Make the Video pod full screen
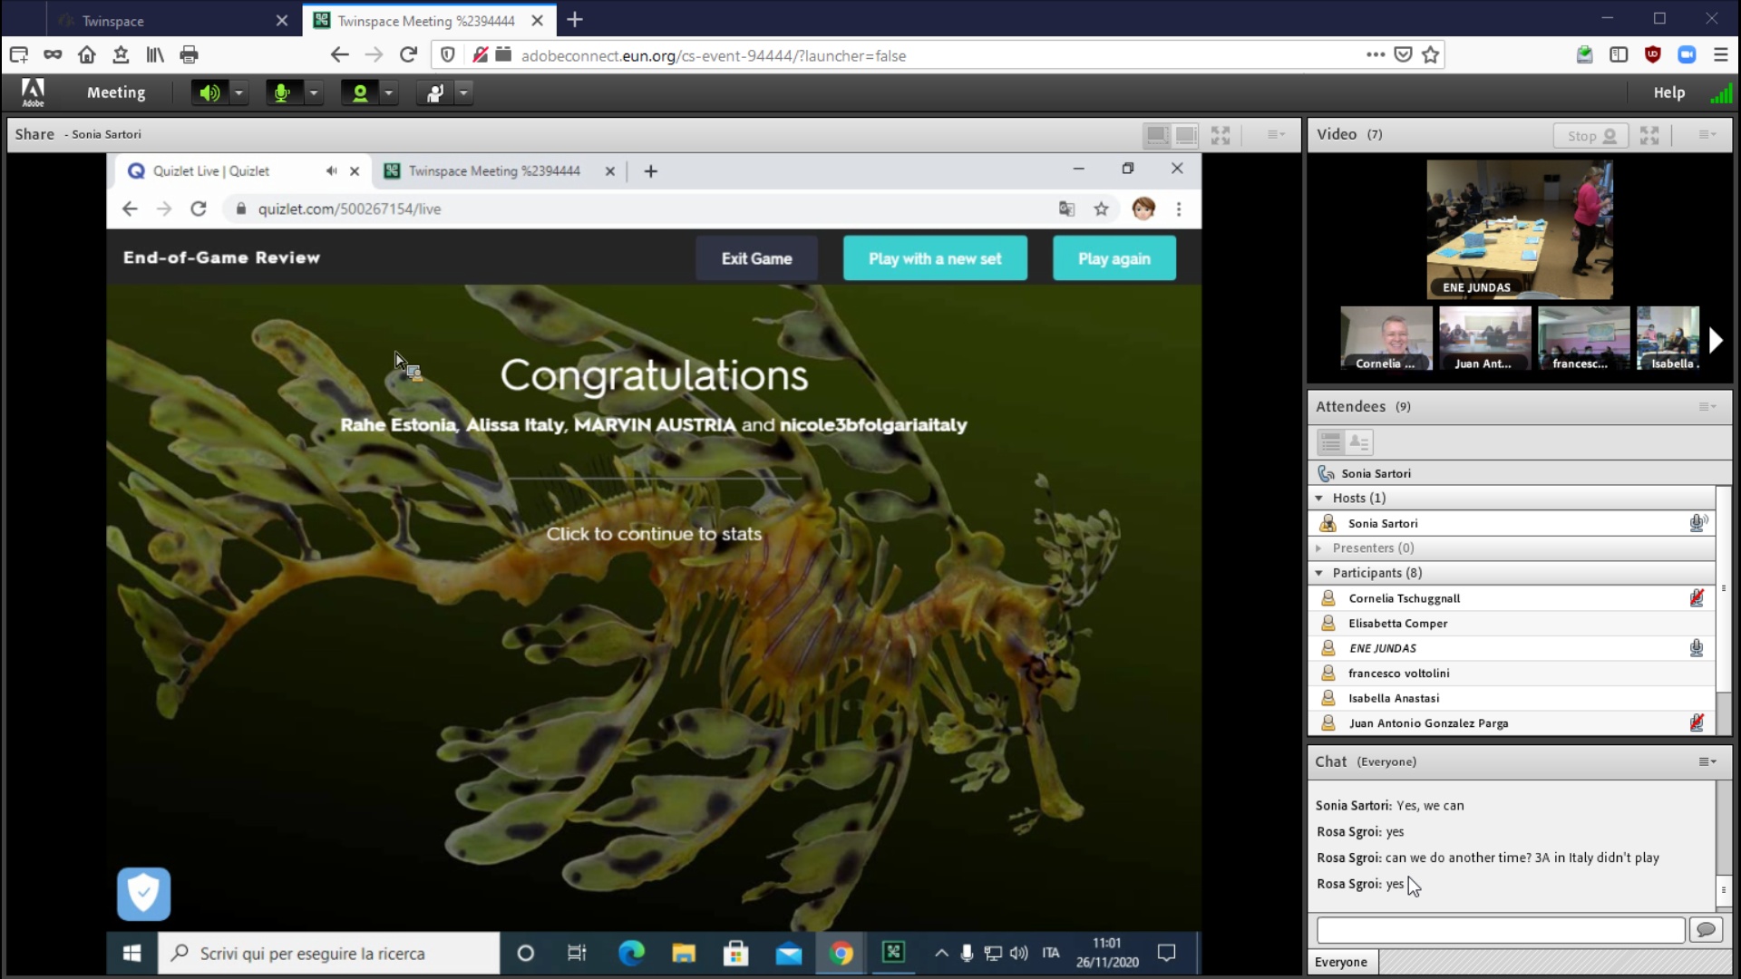Image resolution: width=1741 pixels, height=979 pixels. (1649, 135)
